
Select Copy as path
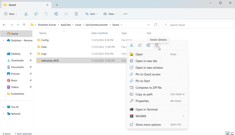pos(157,94)
